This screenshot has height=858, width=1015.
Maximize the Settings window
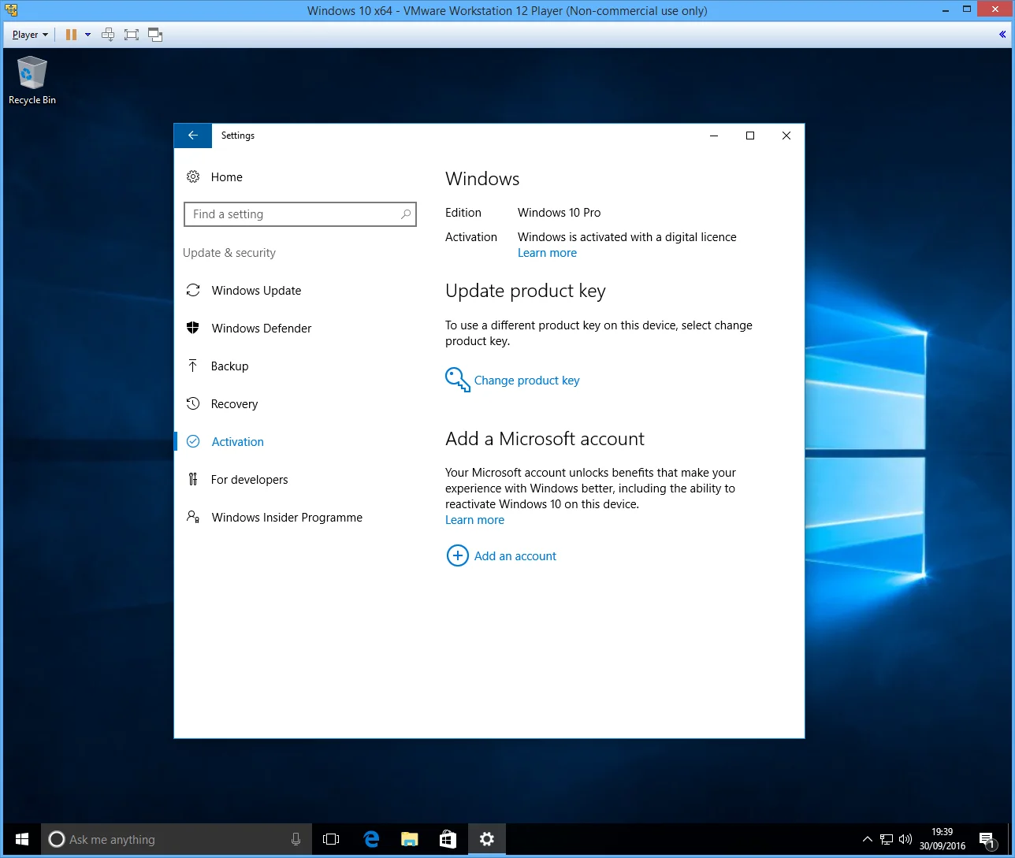click(750, 136)
